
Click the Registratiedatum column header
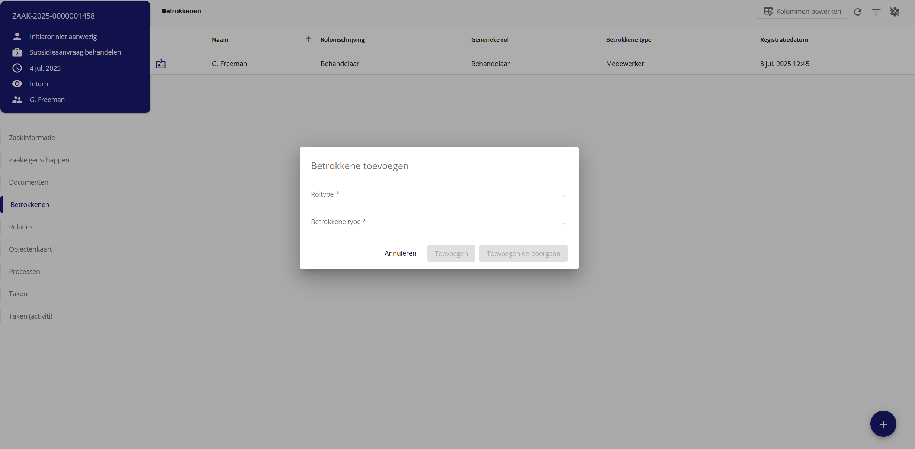click(784, 39)
